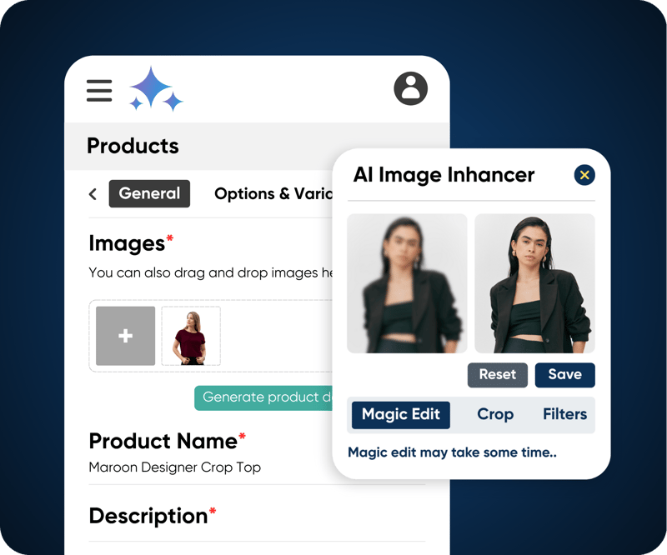
Task: Reset the image enhancement
Action: 497,375
